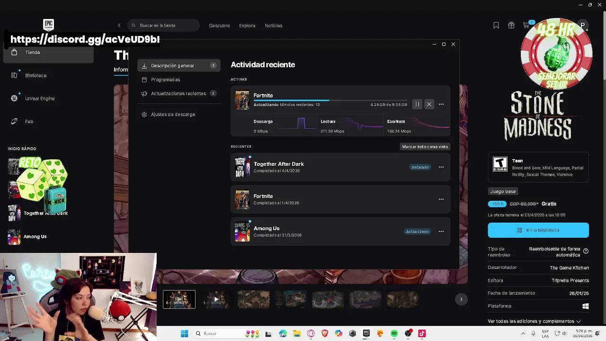
Task: Select Actualizaciones recientes in downloads panel
Action: point(179,94)
